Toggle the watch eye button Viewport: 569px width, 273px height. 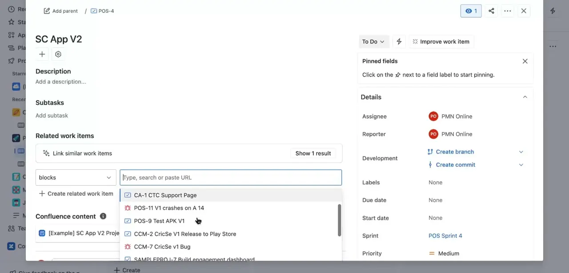click(471, 11)
